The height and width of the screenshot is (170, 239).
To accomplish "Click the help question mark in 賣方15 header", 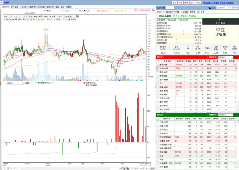I will click(x=207, y=115).
